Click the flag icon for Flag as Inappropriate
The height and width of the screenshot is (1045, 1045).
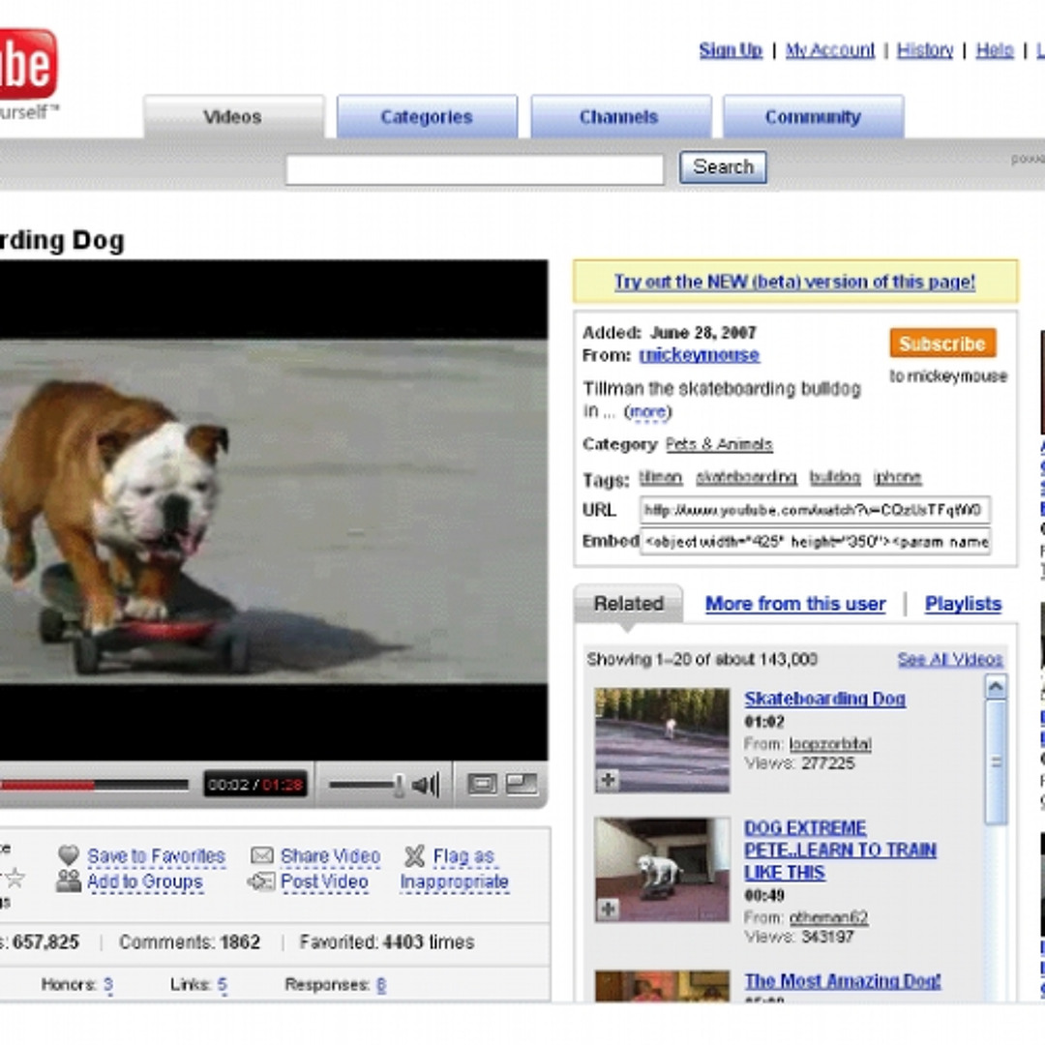click(414, 855)
